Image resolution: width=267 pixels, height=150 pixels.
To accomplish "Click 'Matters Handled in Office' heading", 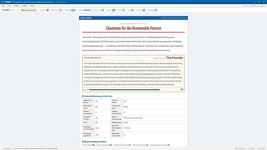I will pyautogui.click(x=95, y=142).
